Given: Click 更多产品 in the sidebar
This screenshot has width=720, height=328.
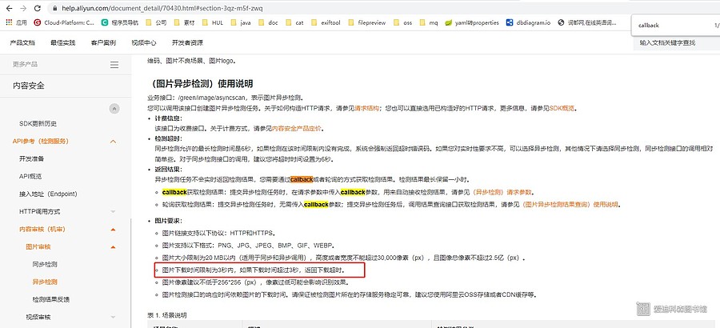Looking at the screenshot, I should click(26, 64).
